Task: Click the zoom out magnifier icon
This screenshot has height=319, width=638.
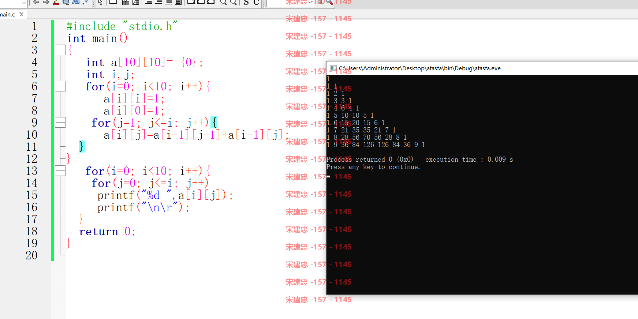Action: (x=234, y=2)
